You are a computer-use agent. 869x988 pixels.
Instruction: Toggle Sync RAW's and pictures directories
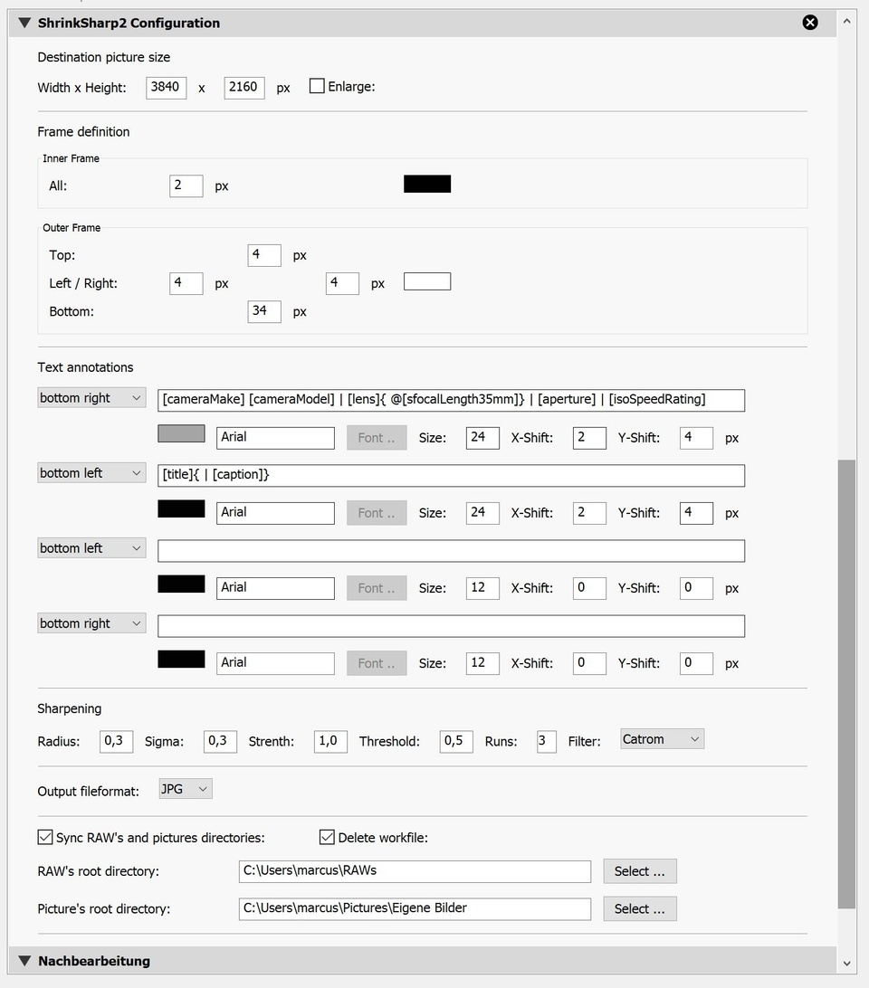pos(45,838)
